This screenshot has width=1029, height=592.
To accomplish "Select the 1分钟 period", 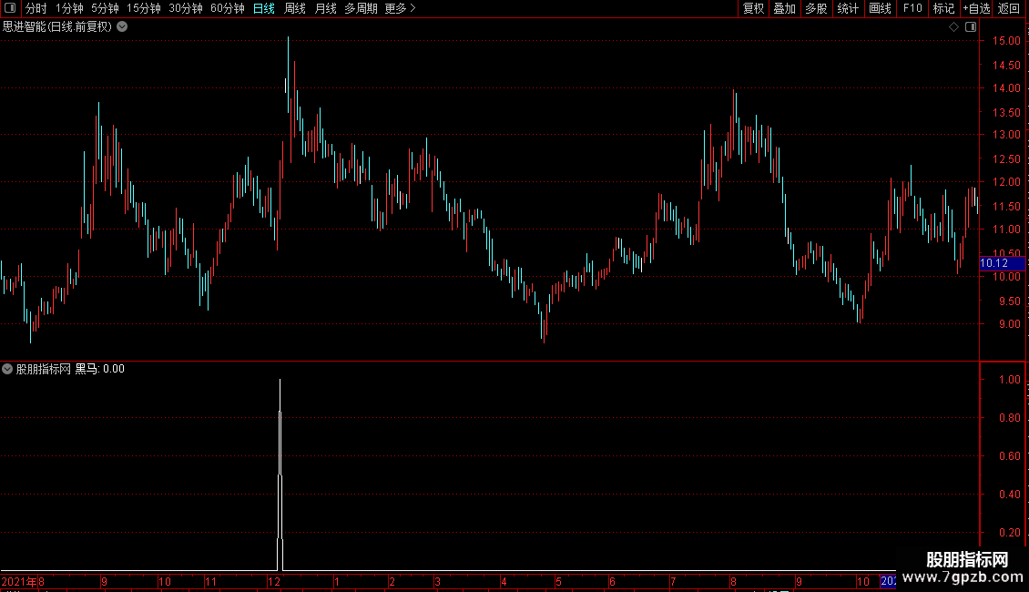I will (x=69, y=8).
